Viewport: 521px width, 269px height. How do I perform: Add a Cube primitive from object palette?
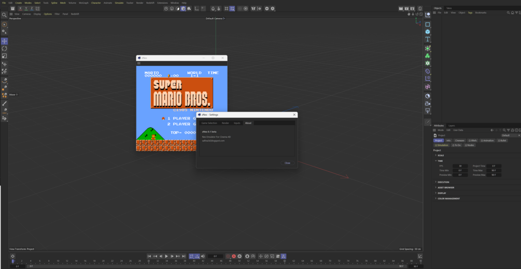click(x=428, y=32)
